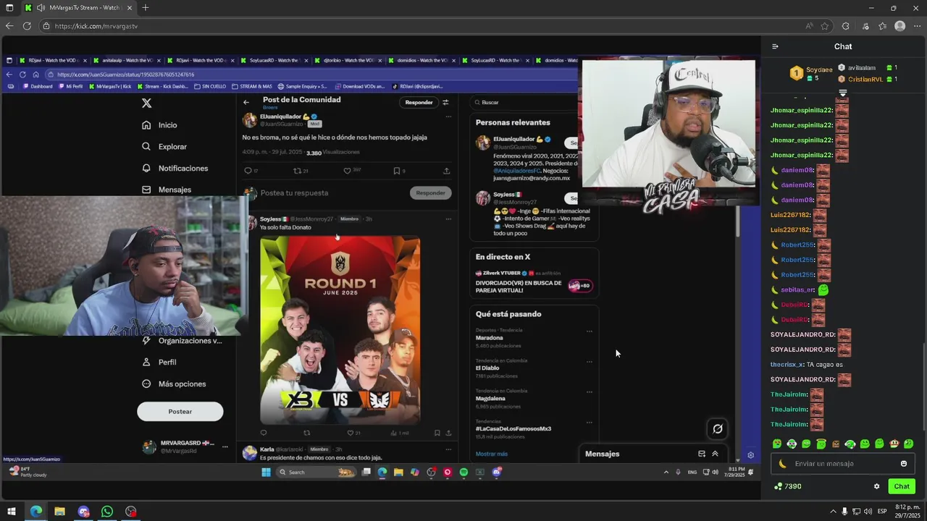
Task: Click the green Chat send button
Action: pyautogui.click(x=902, y=486)
